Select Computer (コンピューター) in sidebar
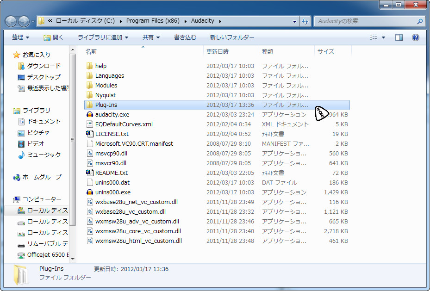This screenshot has width=430, height=291. point(37,199)
